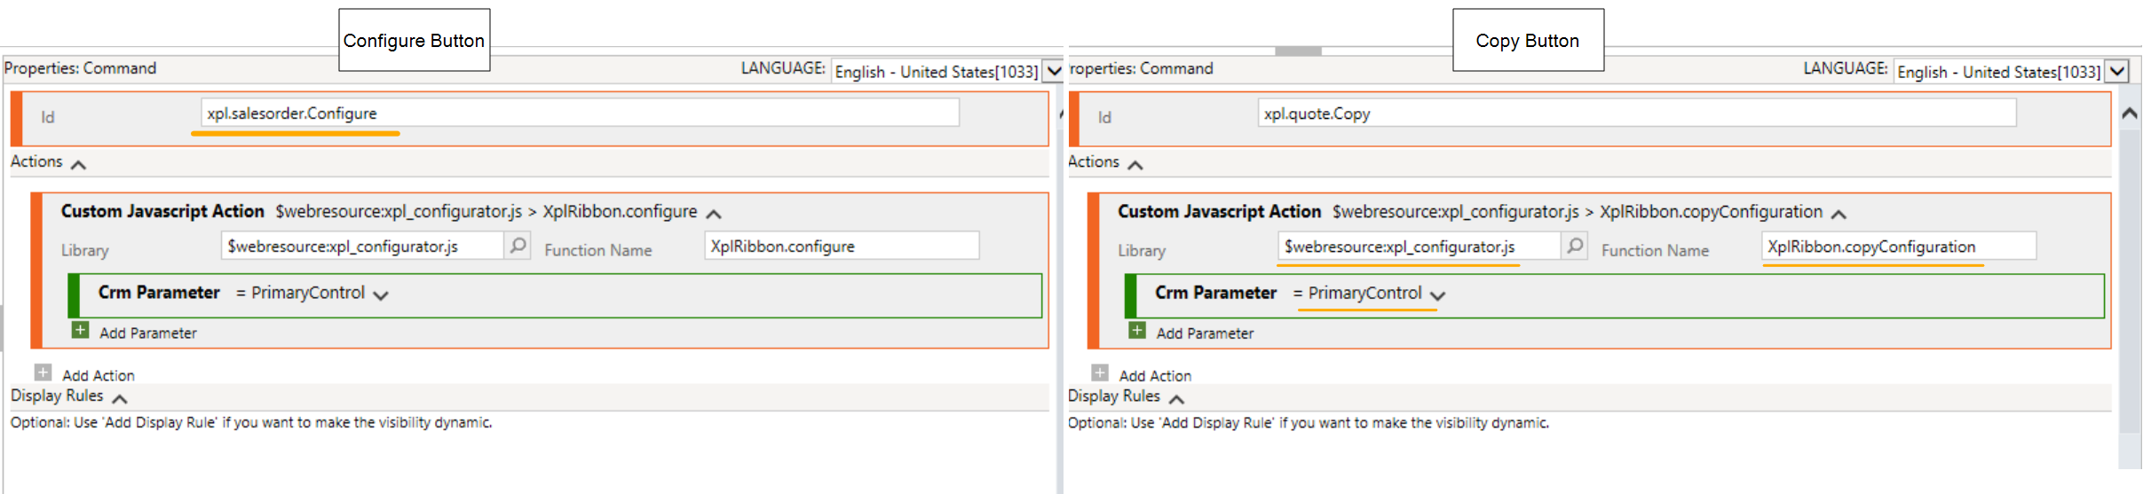Expand Crm Parameter PrimaryControl in Copy panel
The height and width of the screenshot is (494, 2151).
pyautogui.click(x=1438, y=295)
